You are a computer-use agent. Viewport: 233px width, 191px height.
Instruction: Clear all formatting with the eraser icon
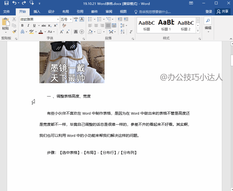[64, 25]
